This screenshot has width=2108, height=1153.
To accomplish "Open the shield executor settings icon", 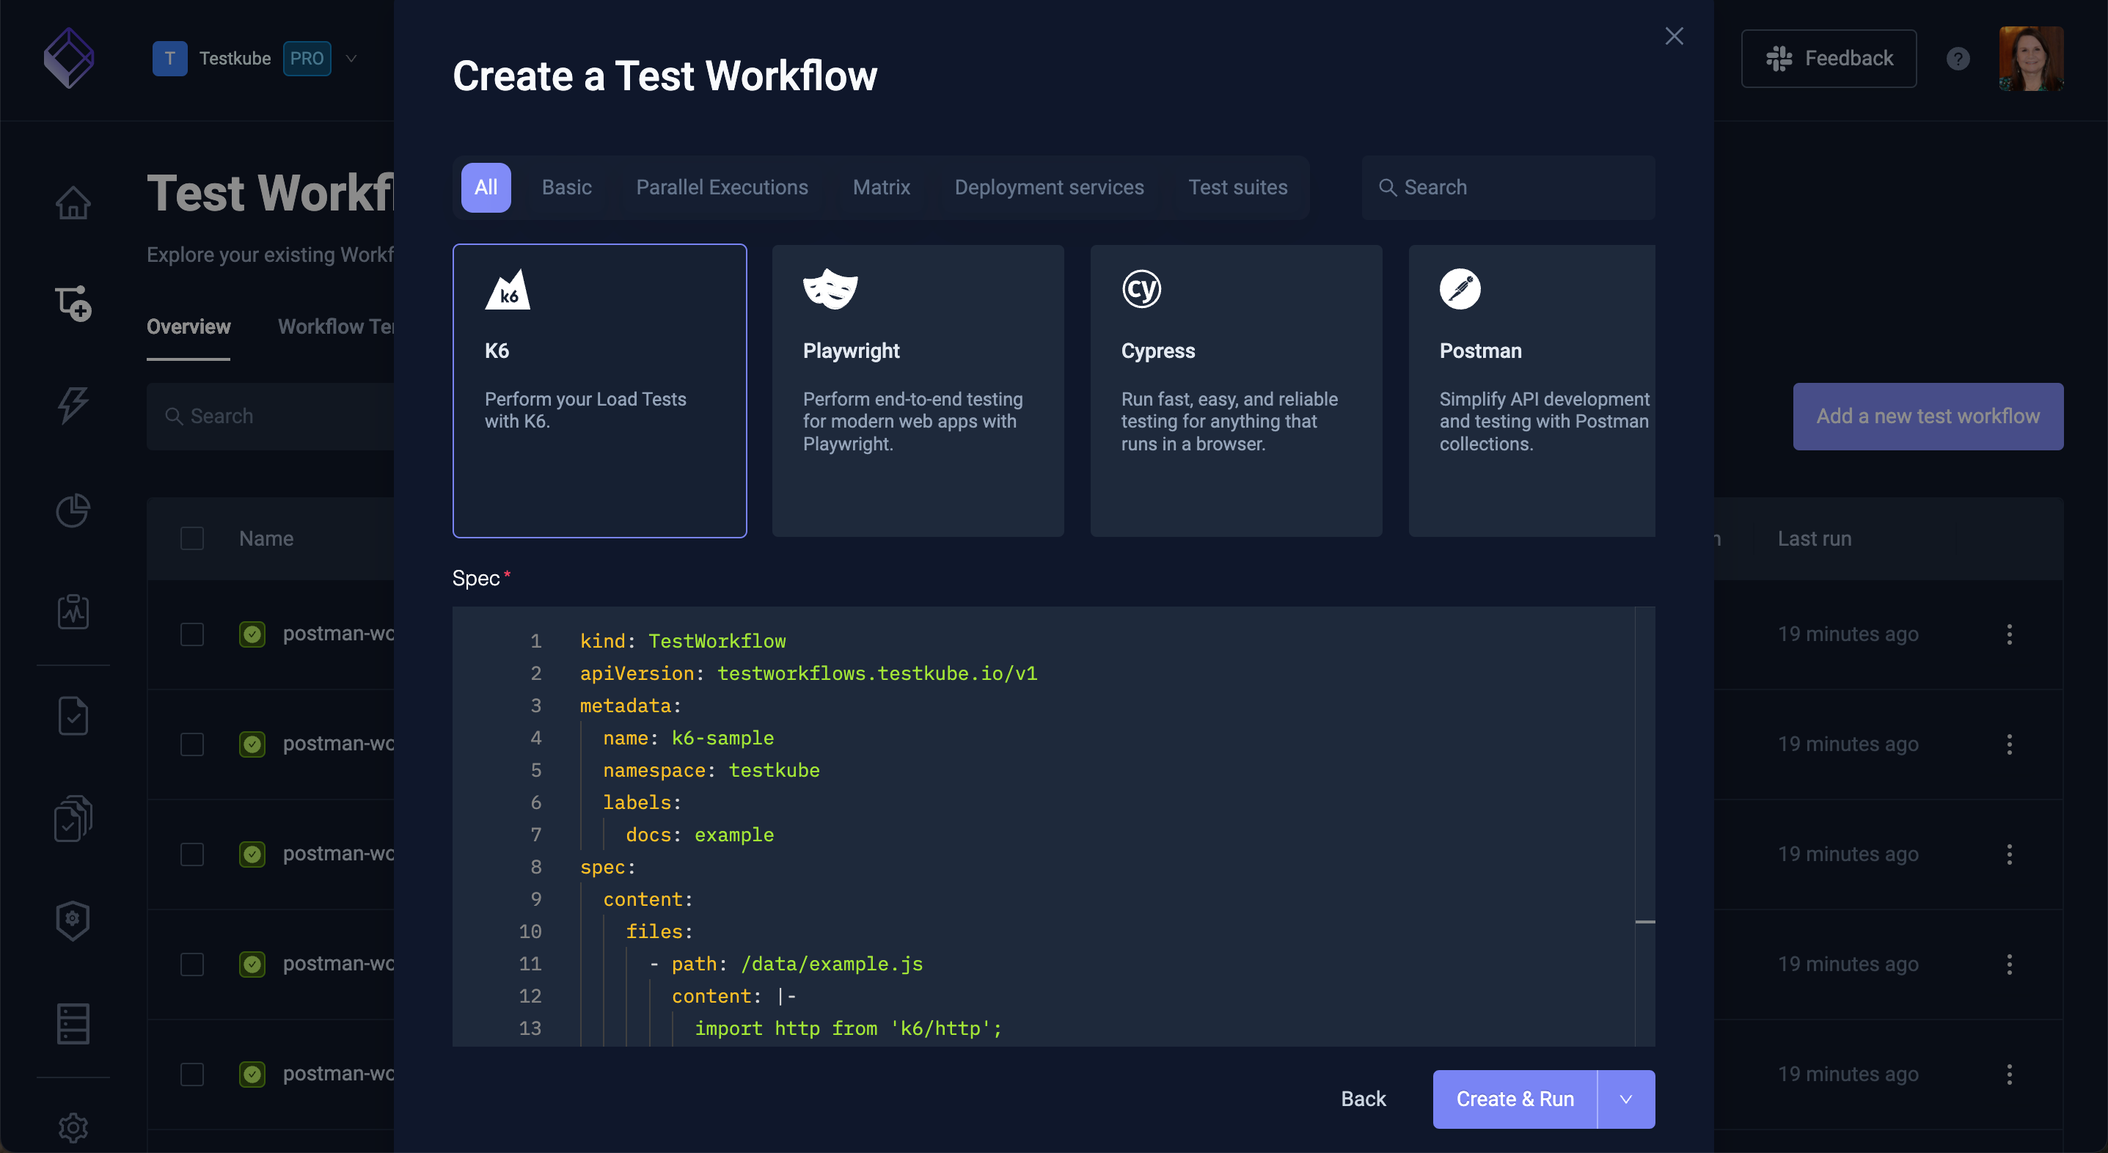I will 73,920.
